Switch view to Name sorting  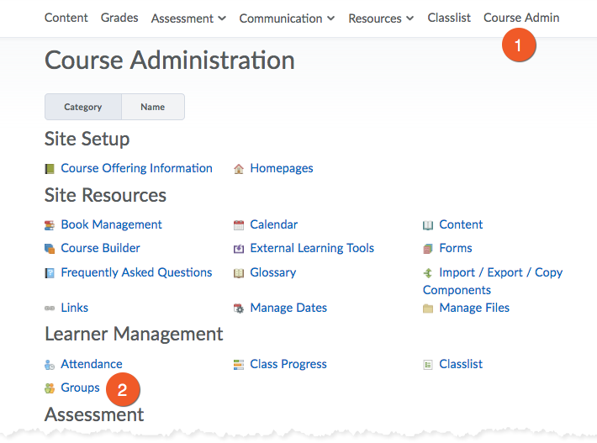pos(152,107)
